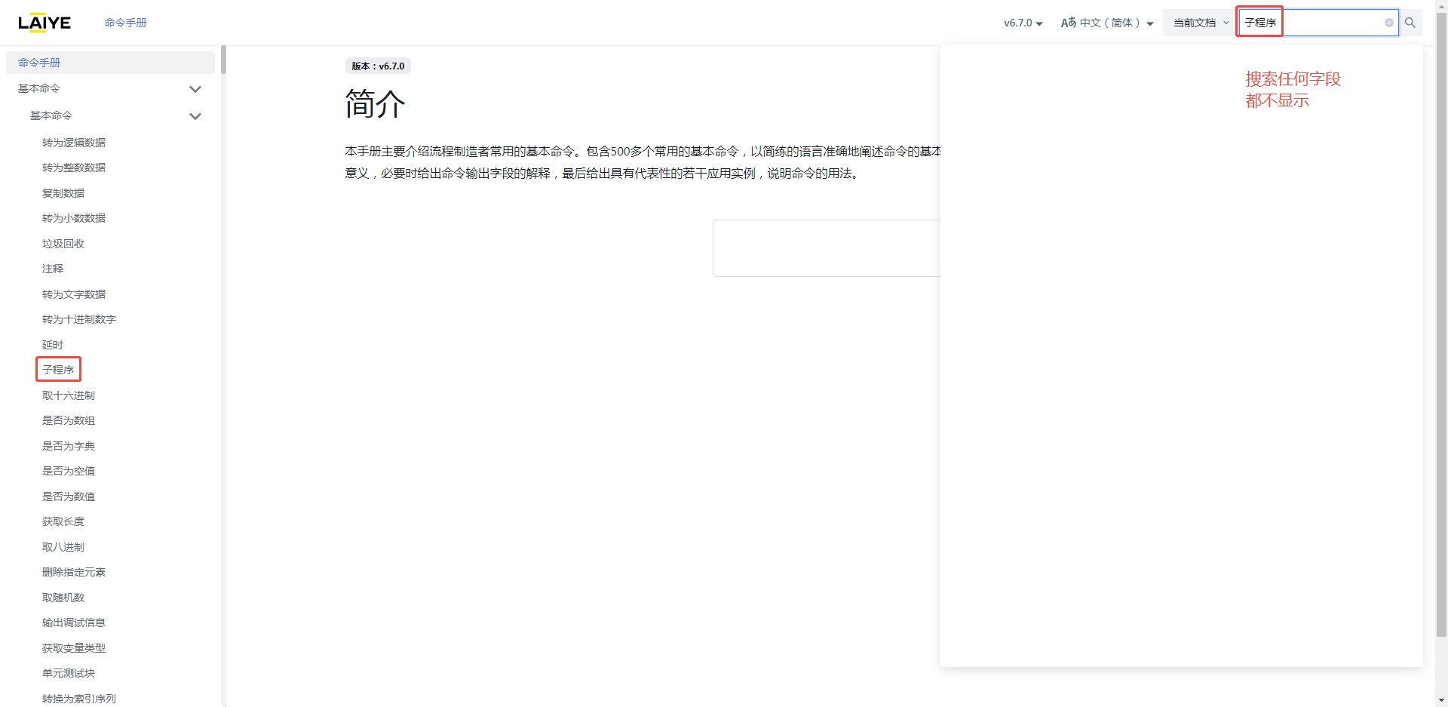This screenshot has width=1448, height=707.
Task: Navigate to 输出调试信息 page
Action: pyautogui.click(x=74, y=622)
